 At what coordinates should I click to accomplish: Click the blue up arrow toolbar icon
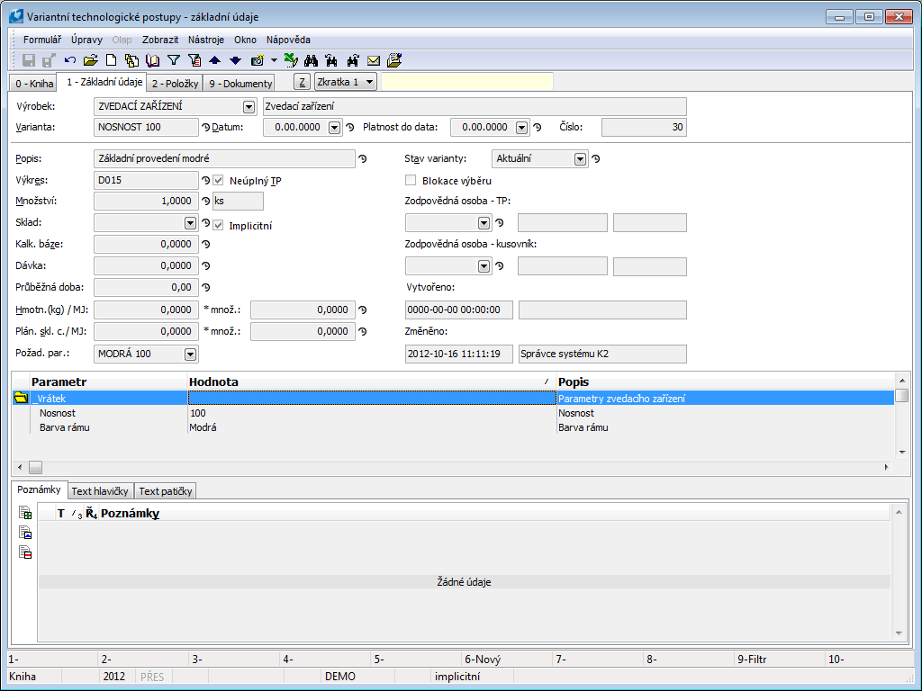pos(214,60)
